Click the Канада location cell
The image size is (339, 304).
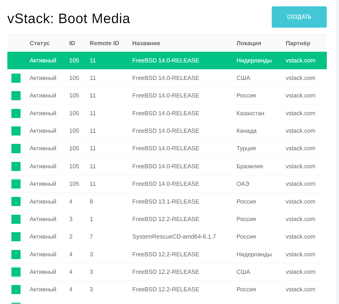coord(246,131)
